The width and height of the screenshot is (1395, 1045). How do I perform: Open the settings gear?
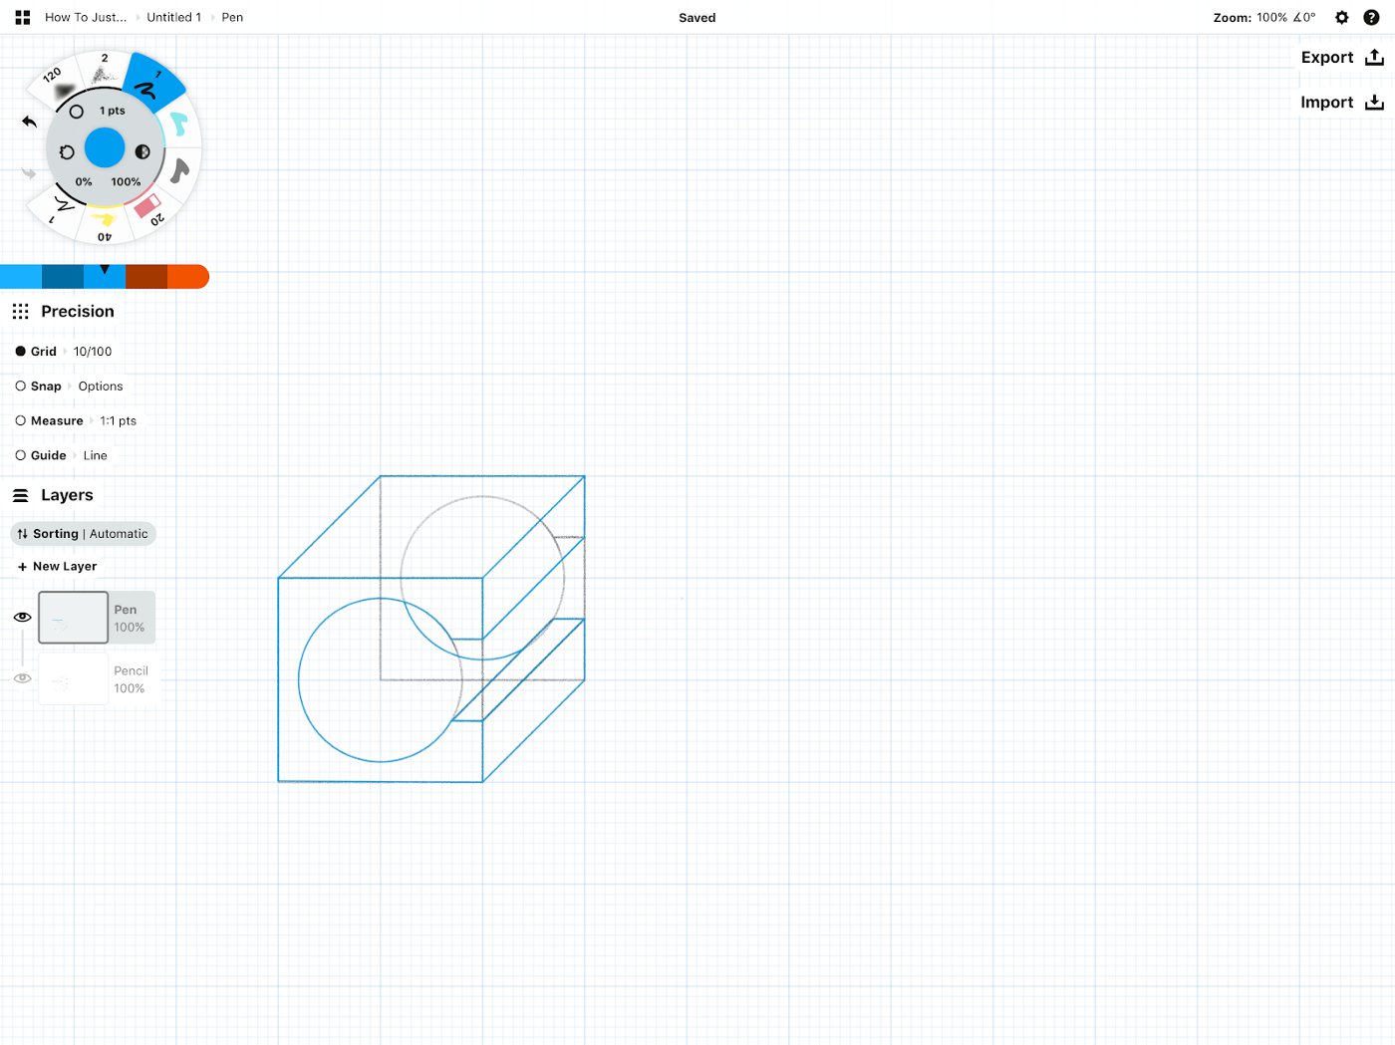click(x=1342, y=17)
